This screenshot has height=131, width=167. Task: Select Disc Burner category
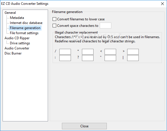[13, 53]
